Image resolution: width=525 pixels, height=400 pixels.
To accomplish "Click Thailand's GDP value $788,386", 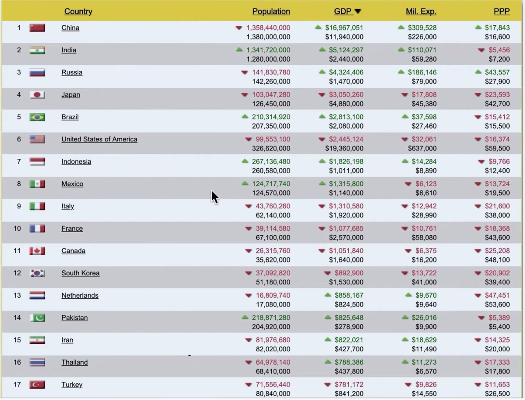I will [349, 363].
